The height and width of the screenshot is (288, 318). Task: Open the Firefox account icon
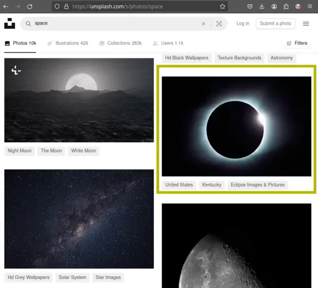tap(274, 6)
